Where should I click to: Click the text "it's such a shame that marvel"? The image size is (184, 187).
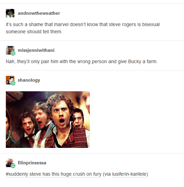point(37,25)
